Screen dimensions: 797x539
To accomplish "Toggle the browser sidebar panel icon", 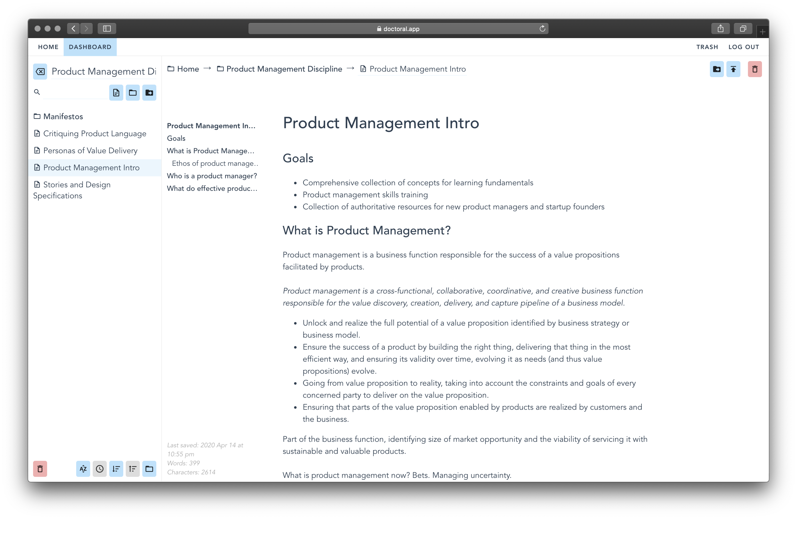I will point(107,29).
